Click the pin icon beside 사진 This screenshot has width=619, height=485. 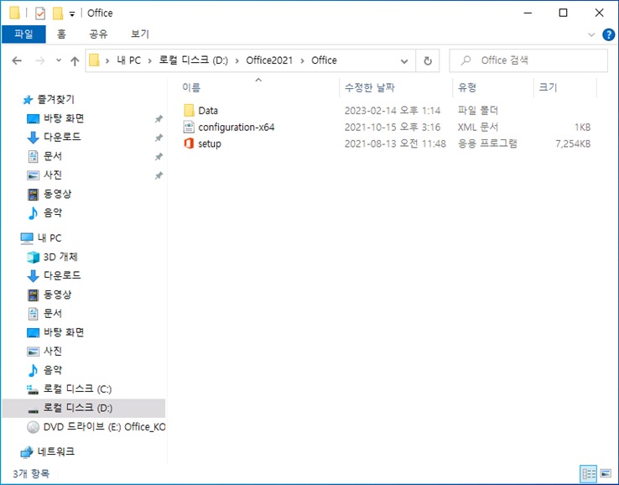click(x=159, y=175)
